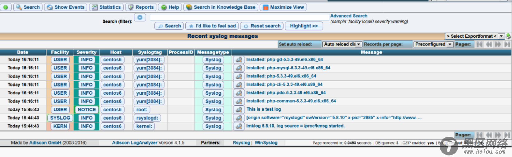Image resolution: width=512 pixels, height=157 pixels.
Task: Click Syslog messagetype in the NOTICE row
Action: coord(213,110)
